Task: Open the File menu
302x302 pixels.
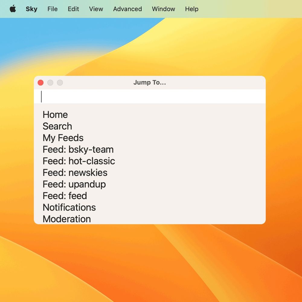Action: pyautogui.click(x=52, y=9)
